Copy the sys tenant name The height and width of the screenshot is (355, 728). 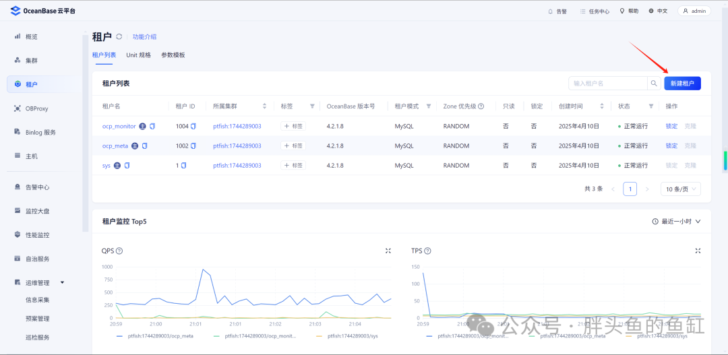[127, 165]
